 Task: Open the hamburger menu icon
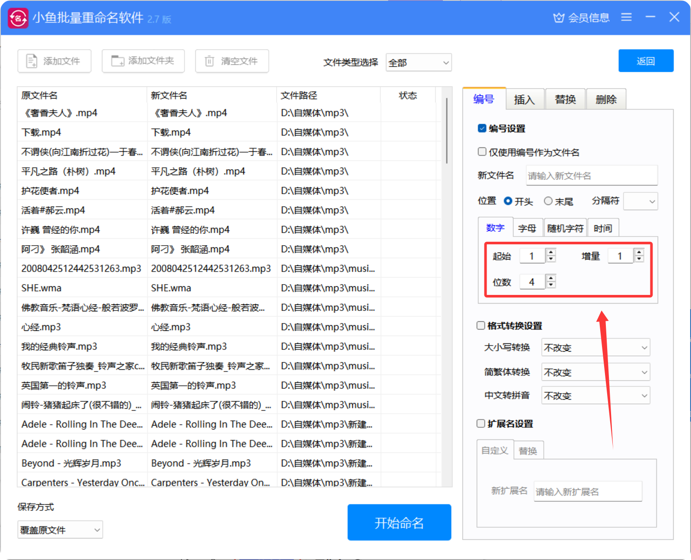(626, 17)
